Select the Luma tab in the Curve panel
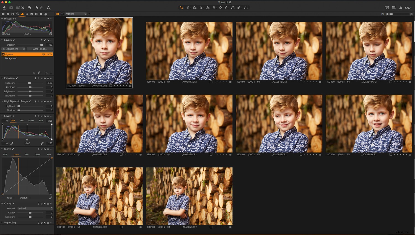Image resolution: width=415 pixels, height=235 pixels. click(16, 155)
